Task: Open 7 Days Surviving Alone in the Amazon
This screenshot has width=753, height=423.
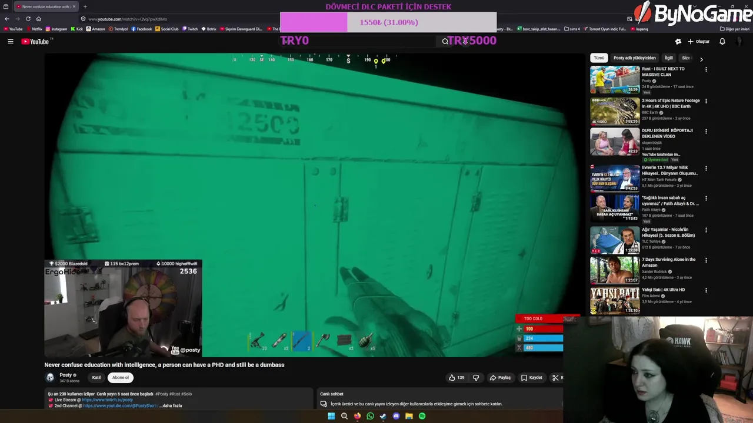Action: click(x=669, y=262)
